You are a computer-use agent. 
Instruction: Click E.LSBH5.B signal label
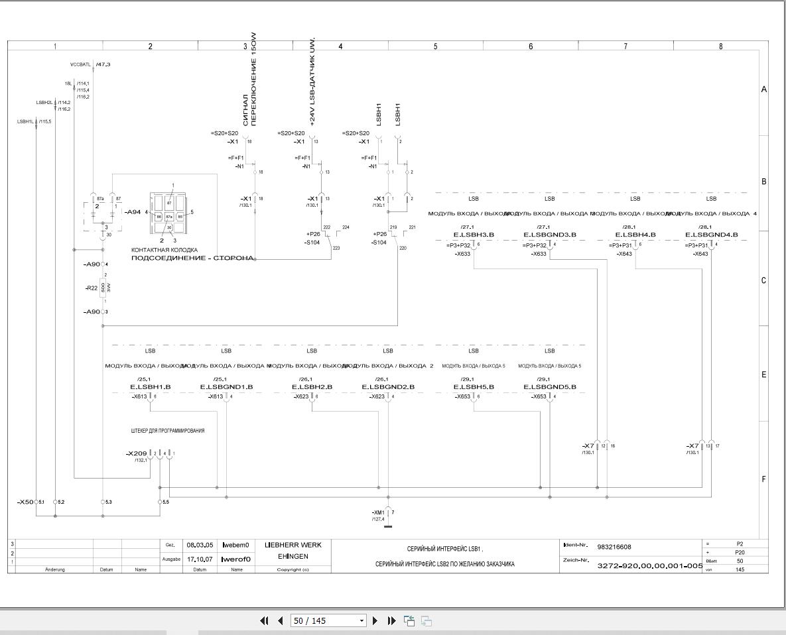(474, 387)
